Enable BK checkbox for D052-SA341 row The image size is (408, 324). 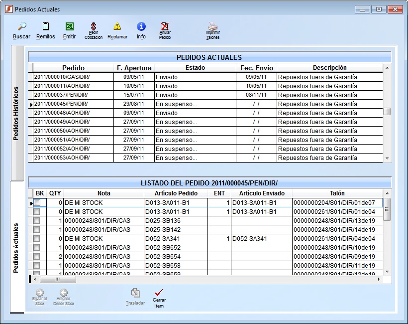pyautogui.click(x=37, y=239)
